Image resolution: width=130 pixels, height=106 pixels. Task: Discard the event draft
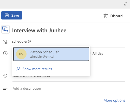point(113,16)
